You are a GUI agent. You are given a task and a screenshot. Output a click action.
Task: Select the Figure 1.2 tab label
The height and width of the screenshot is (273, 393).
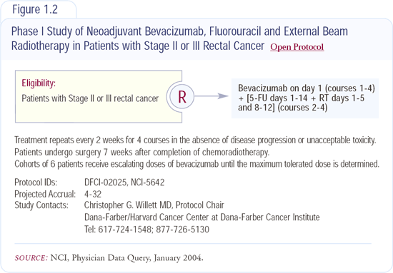[x=35, y=9]
